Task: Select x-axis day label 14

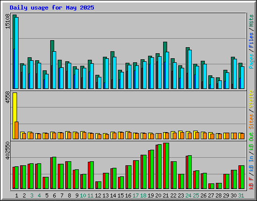Action: pyautogui.click(x=113, y=195)
